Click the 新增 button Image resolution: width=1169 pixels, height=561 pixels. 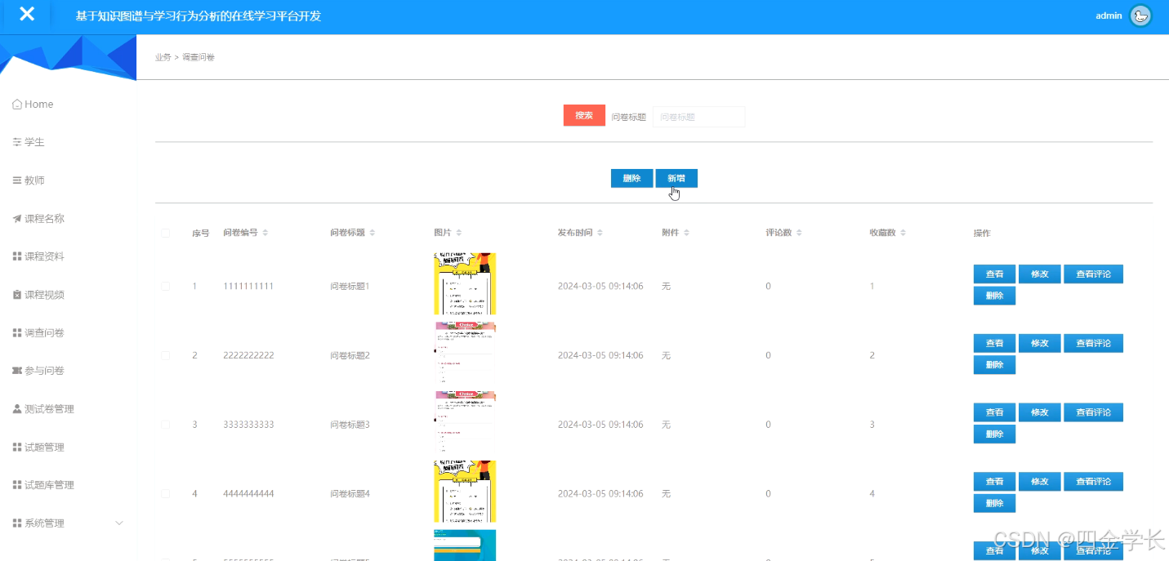(x=676, y=179)
